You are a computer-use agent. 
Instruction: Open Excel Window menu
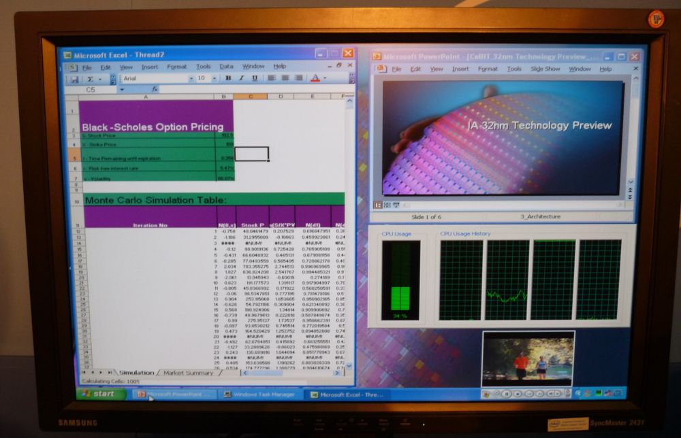click(253, 67)
